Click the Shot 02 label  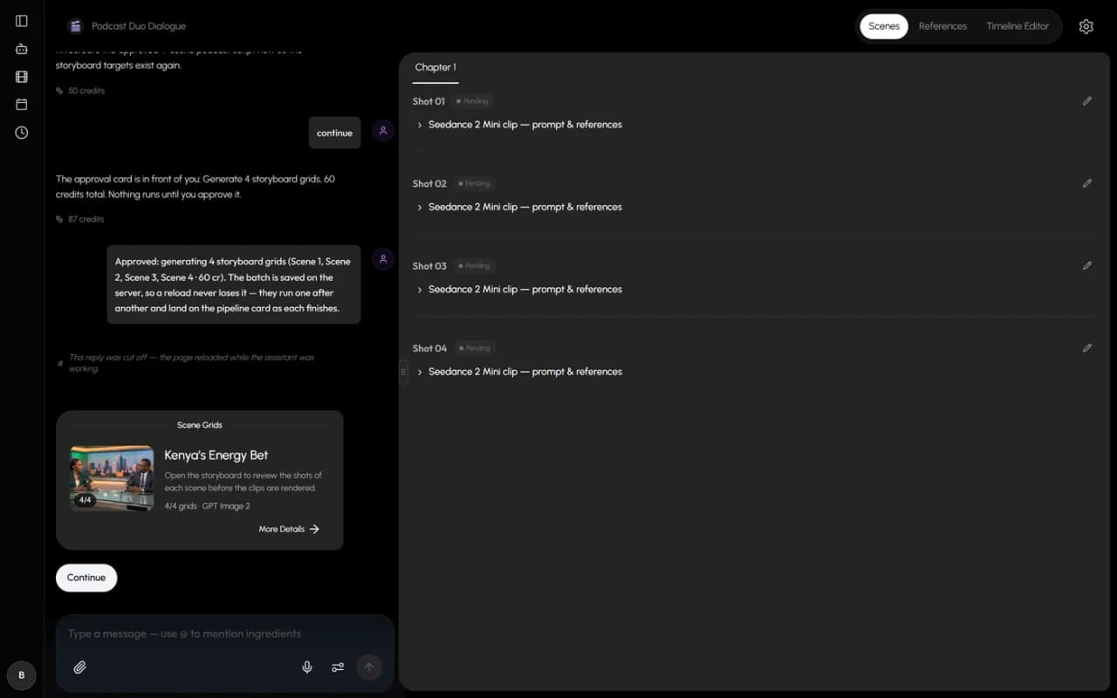click(x=429, y=183)
